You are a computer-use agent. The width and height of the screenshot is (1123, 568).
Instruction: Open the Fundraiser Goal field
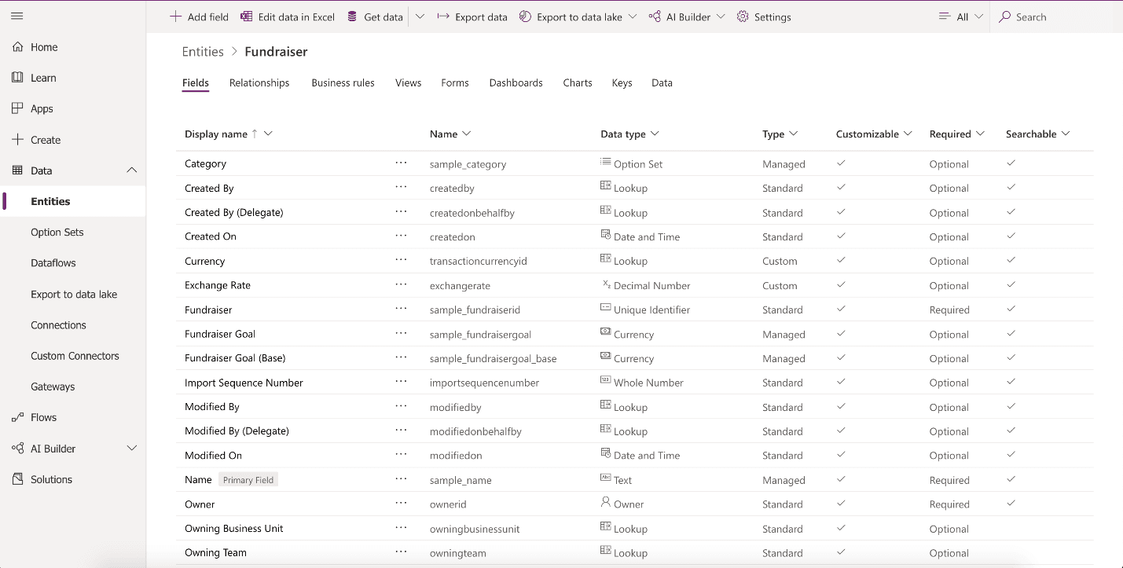220,334
